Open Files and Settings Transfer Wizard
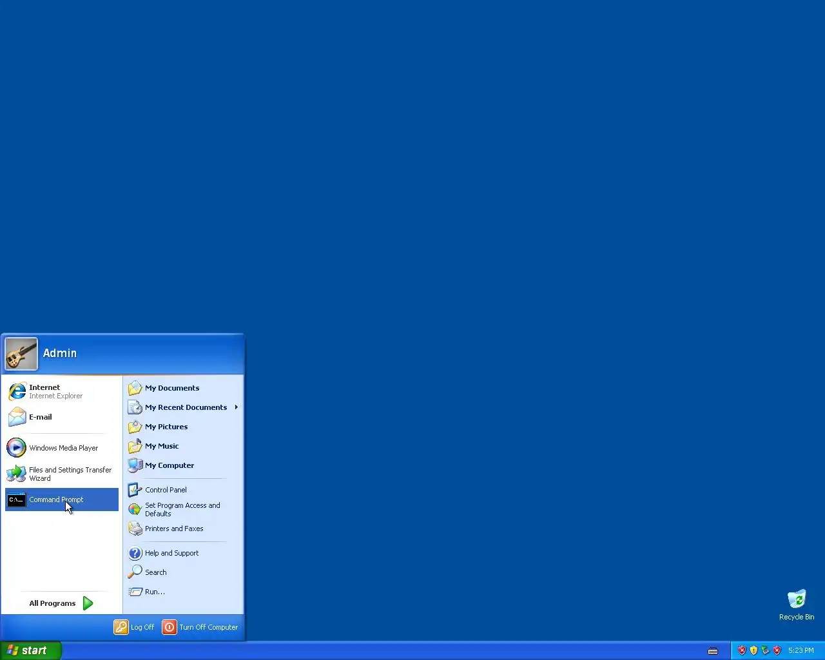The width and height of the screenshot is (825, 660). coord(62,474)
